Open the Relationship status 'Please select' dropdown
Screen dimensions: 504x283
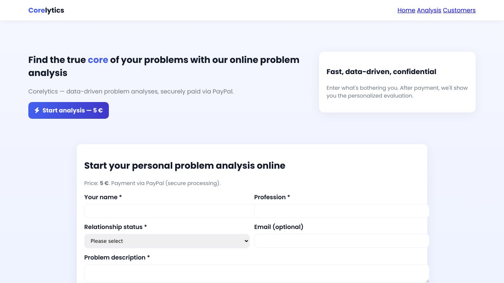coord(167,241)
